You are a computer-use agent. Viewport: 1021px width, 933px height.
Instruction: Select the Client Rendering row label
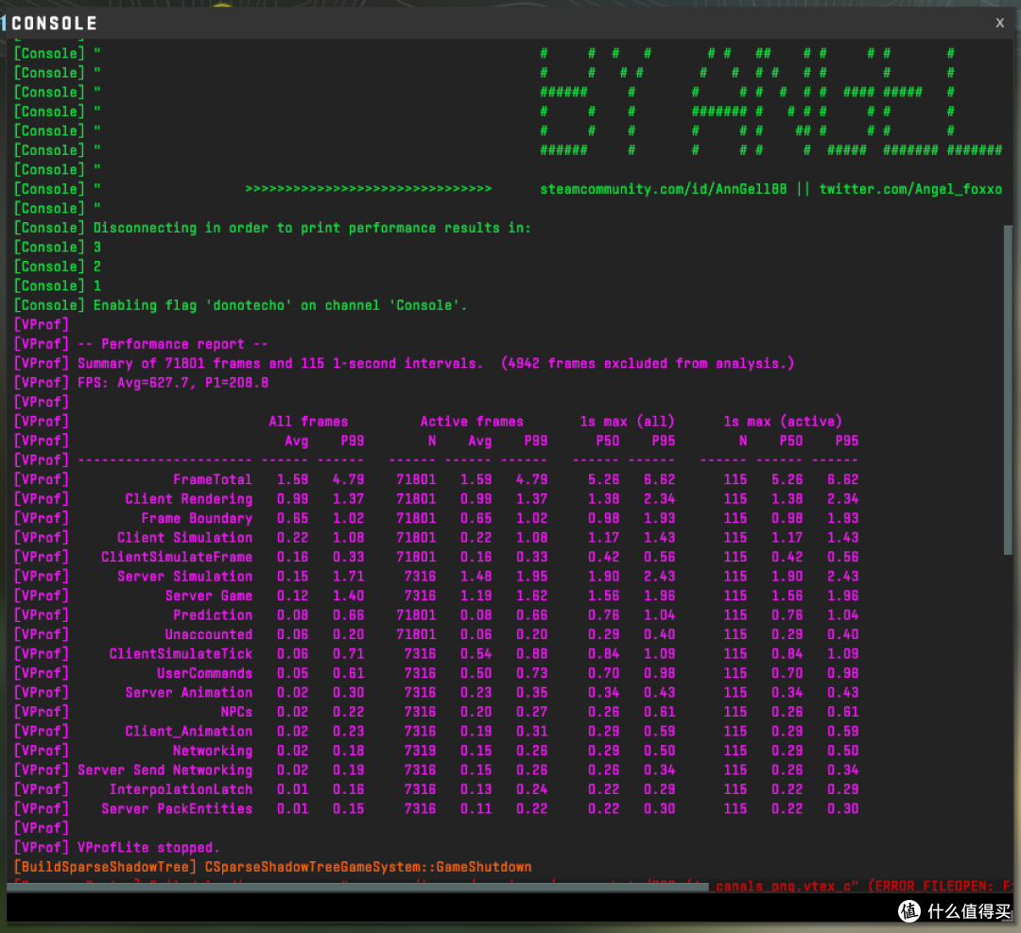click(189, 499)
